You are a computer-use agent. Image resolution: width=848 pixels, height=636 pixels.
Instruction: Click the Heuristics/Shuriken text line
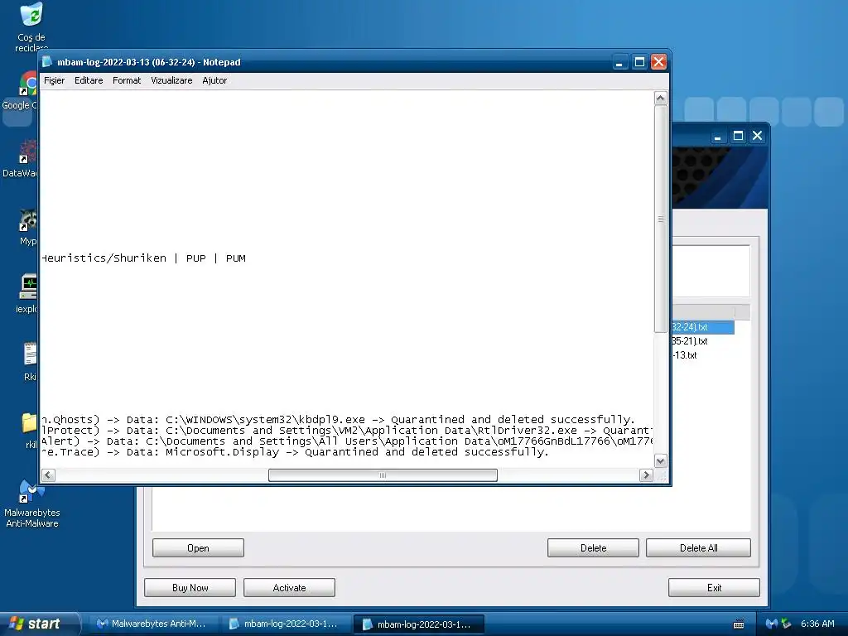click(x=143, y=258)
